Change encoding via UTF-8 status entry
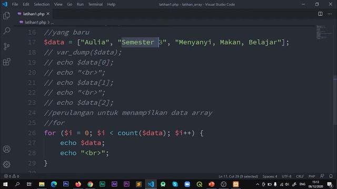Screen dimensions: 337x189 pos(286,176)
